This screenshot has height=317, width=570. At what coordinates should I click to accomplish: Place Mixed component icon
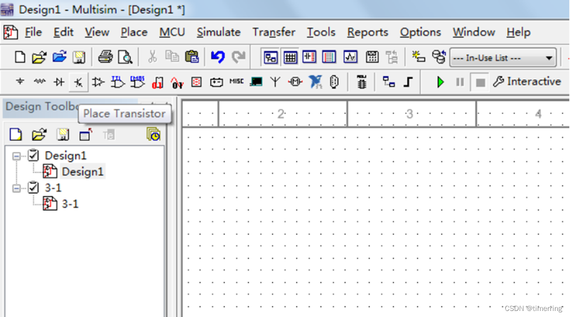(177, 83)
